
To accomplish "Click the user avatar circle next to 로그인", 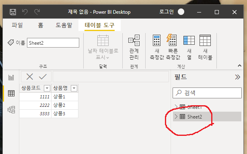I will [181, 12].
